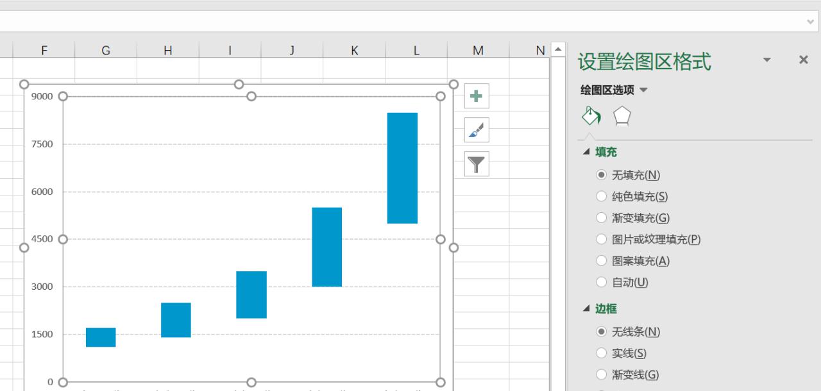Select column L header
This screenshot has width=821, height=391.
(x=416, y=50)
